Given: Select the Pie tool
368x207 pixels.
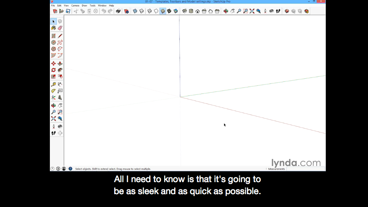Looking at the screenshot, I should tap(53, 55).
